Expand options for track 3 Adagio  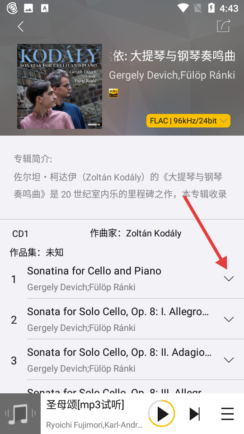pos(229,360)
